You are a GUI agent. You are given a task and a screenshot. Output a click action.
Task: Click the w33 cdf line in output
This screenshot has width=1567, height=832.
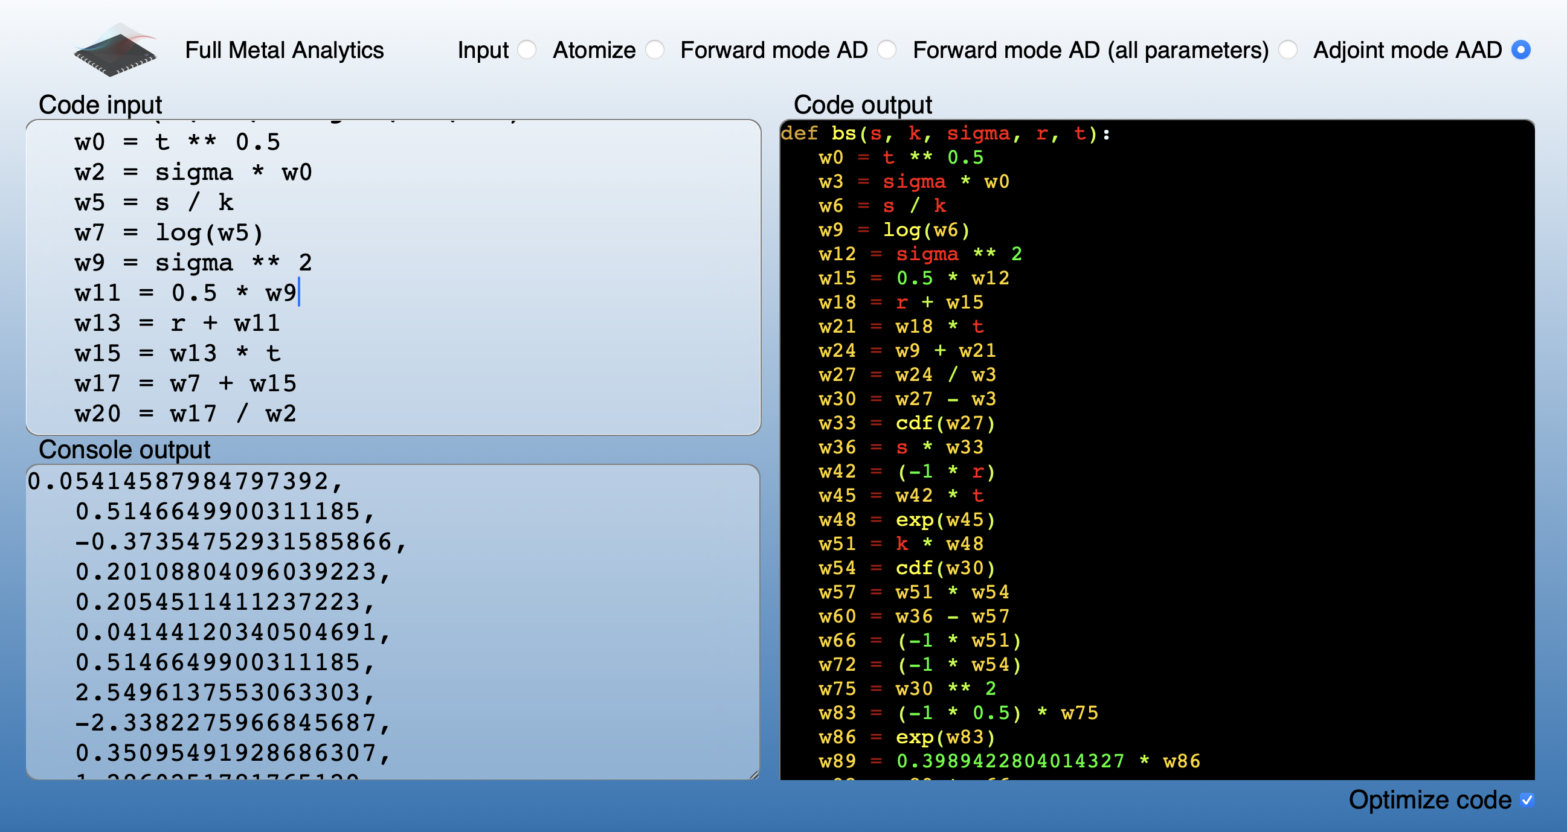tap(906, 423)
